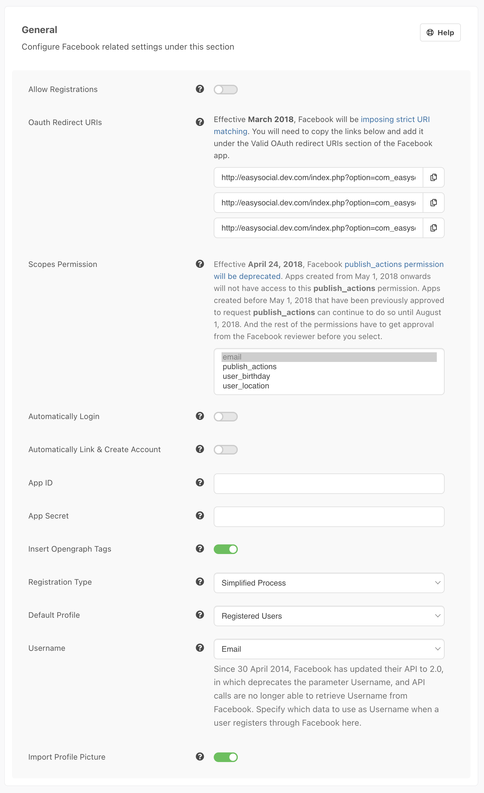Copy the second Oauth redirect URI
The height and width of the screenshot is (793, 484).
tap(433, 202)
